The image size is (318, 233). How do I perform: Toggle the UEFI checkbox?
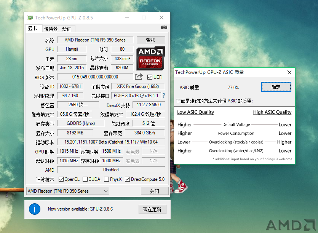(150, 77)
